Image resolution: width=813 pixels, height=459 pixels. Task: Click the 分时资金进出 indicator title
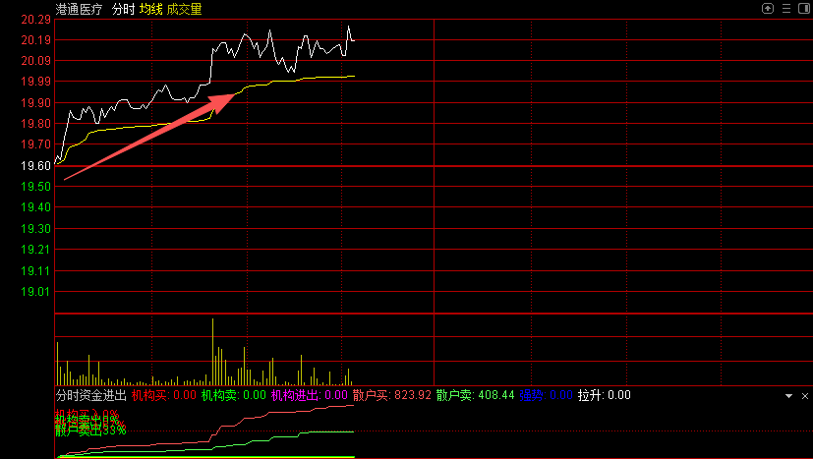click(90, 395)
